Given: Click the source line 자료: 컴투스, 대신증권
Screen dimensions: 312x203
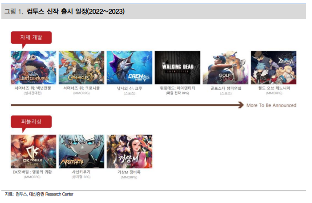Looking at the screenshot, I should [x=39, y=194].
